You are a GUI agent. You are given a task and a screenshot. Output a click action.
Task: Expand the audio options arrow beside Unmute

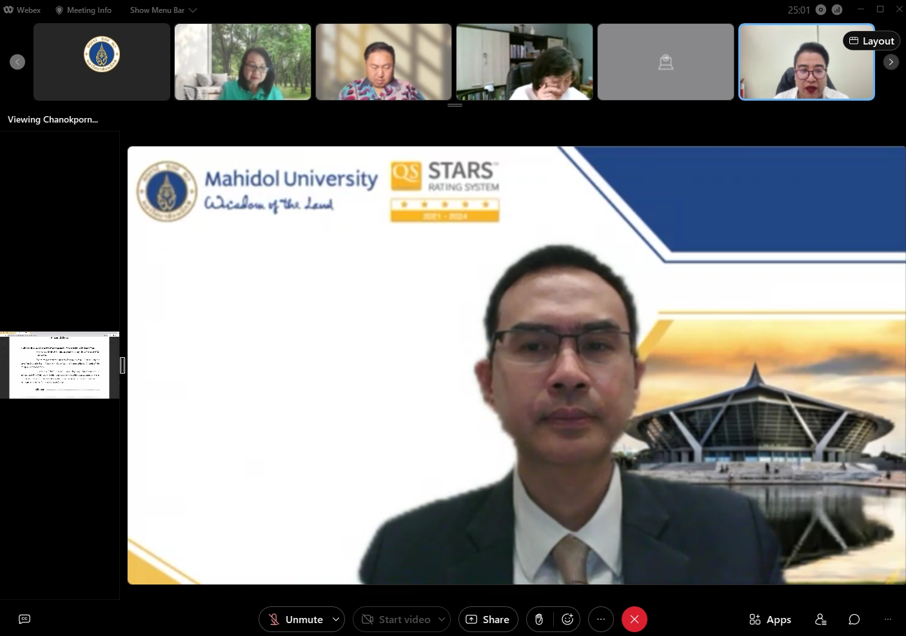(x=336, y=619)
